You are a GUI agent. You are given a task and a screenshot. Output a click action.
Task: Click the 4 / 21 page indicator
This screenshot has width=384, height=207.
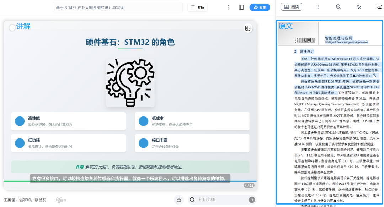pos(249,185)
